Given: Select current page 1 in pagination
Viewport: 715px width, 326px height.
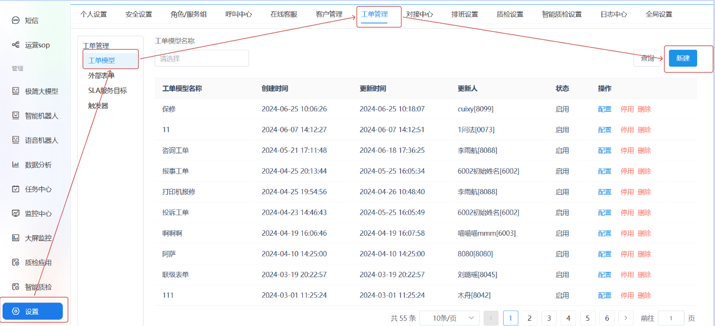Looking at the screenshot, I should coord(510,318).
